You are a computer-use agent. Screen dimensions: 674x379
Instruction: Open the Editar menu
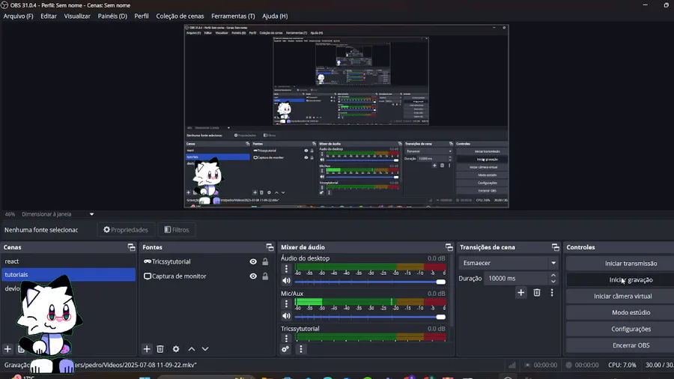coord(49,16)
